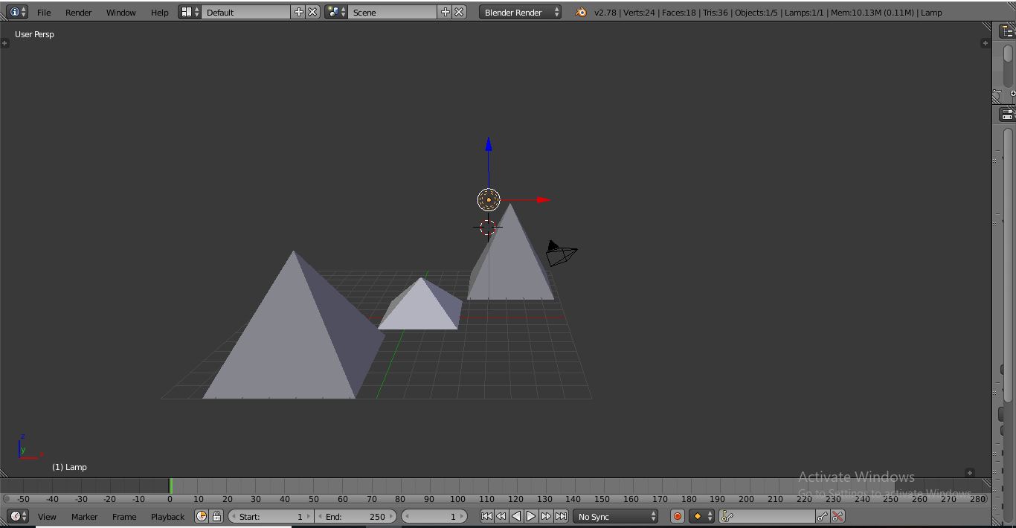Toggle the lock time range icon
Viewport: 1016px width, 528px height.
click(216, 516)
